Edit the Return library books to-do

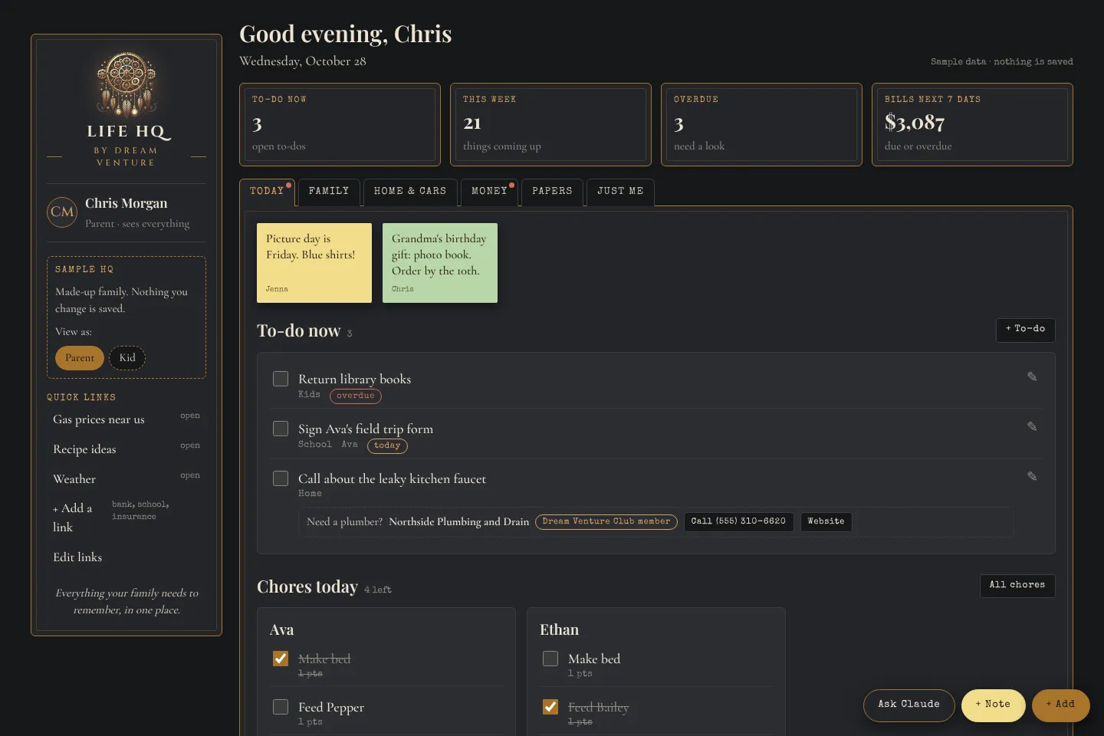[x=1032, y=376]
